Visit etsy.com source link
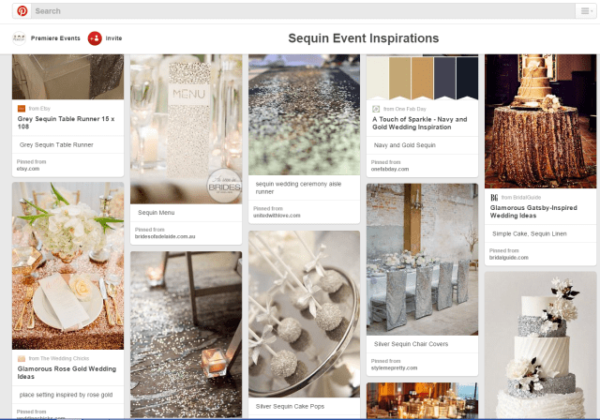Viewport: 600px width, 420px height. (28, 169)
